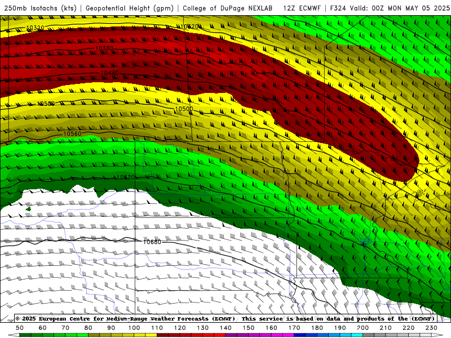Click the 'College of DuPage NEXLAB' header text
Viewport: 451px width, 338px height.
tap(228, 8)
